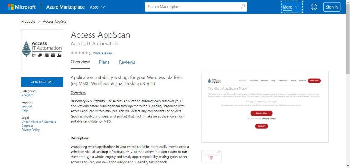Open the Privacy Policy link
Screen dimensions: 350x168
pyautogui.click(x=30, y=130)
